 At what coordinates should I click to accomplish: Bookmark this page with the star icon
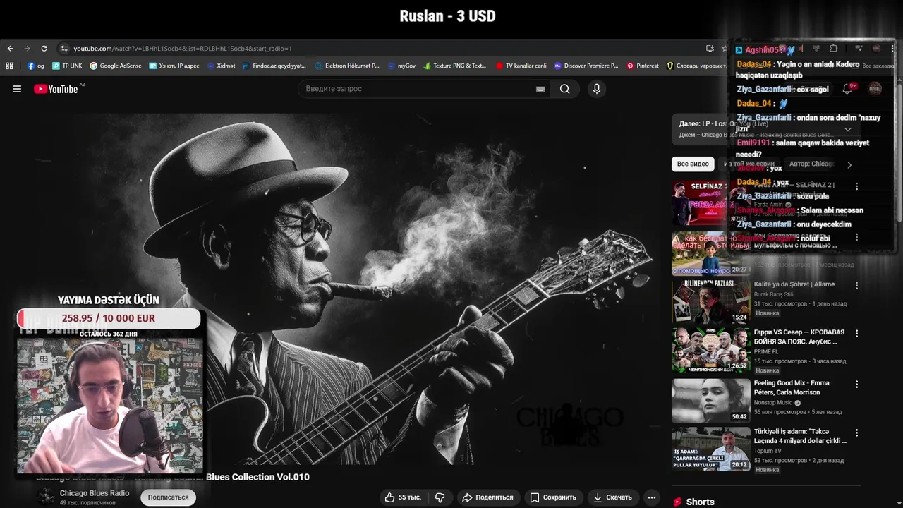(x=725, y=49)
